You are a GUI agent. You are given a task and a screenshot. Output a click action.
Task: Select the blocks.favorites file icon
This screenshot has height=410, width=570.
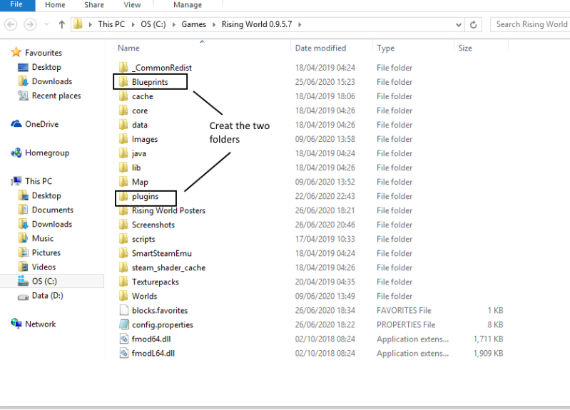(x=123, y=310)
